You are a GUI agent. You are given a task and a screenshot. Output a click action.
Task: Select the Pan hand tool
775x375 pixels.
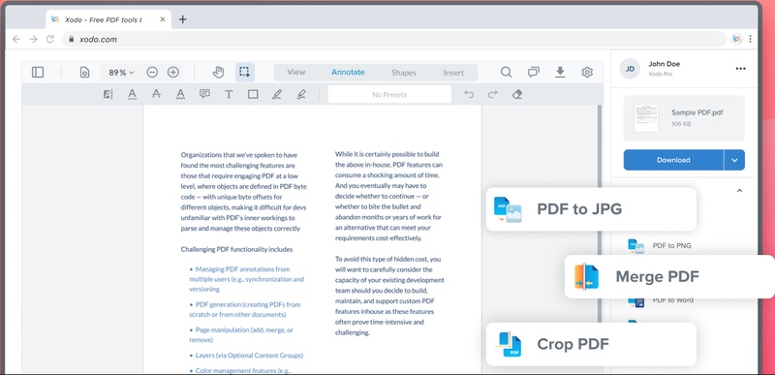pyautogui.click(x=219, y=73)
